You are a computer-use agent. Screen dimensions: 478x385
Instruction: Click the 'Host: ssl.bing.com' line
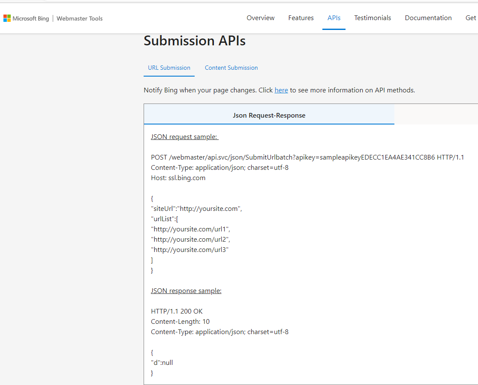[178, 178]
